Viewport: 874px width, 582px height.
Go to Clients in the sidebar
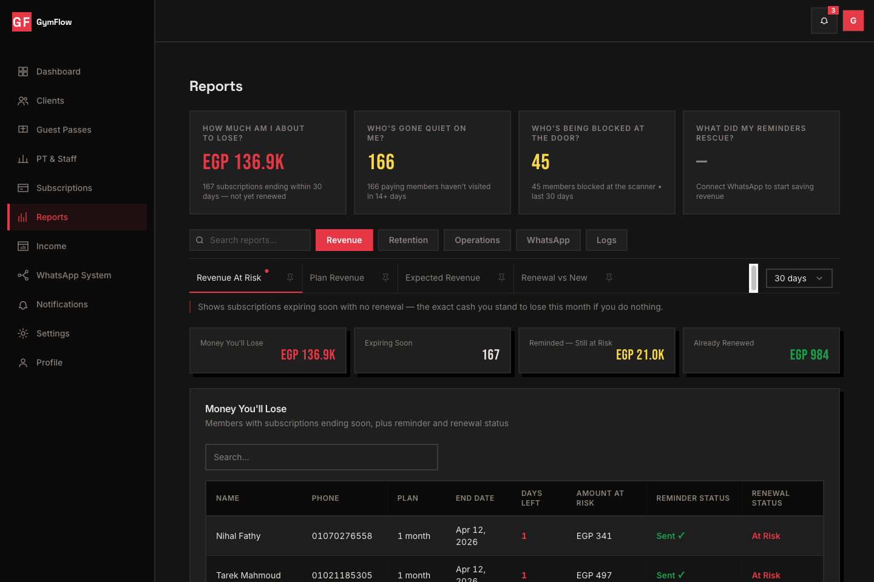[x=50, y=101]
